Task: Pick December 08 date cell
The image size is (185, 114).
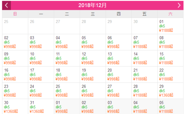Action: pos(171,42)
